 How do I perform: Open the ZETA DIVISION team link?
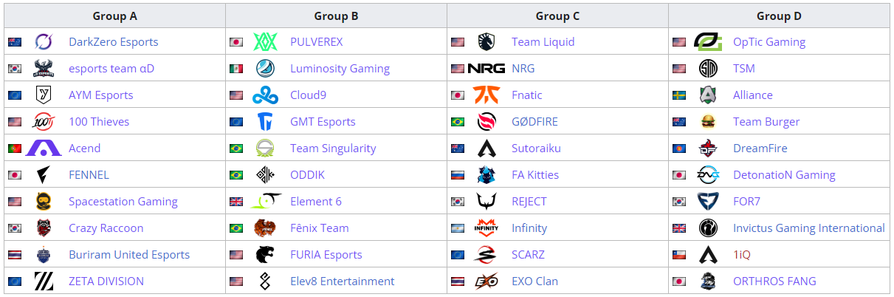(x=106, y=281)
